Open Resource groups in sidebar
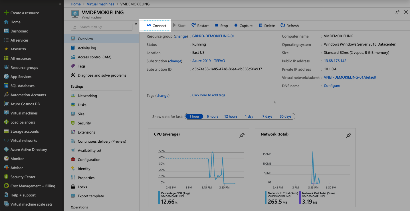Screen dimensions: 410x211 [x=24, y=67]
